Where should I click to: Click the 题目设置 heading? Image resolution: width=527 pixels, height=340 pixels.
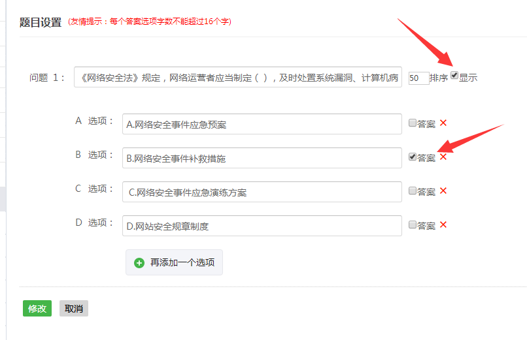click(41, 22)
